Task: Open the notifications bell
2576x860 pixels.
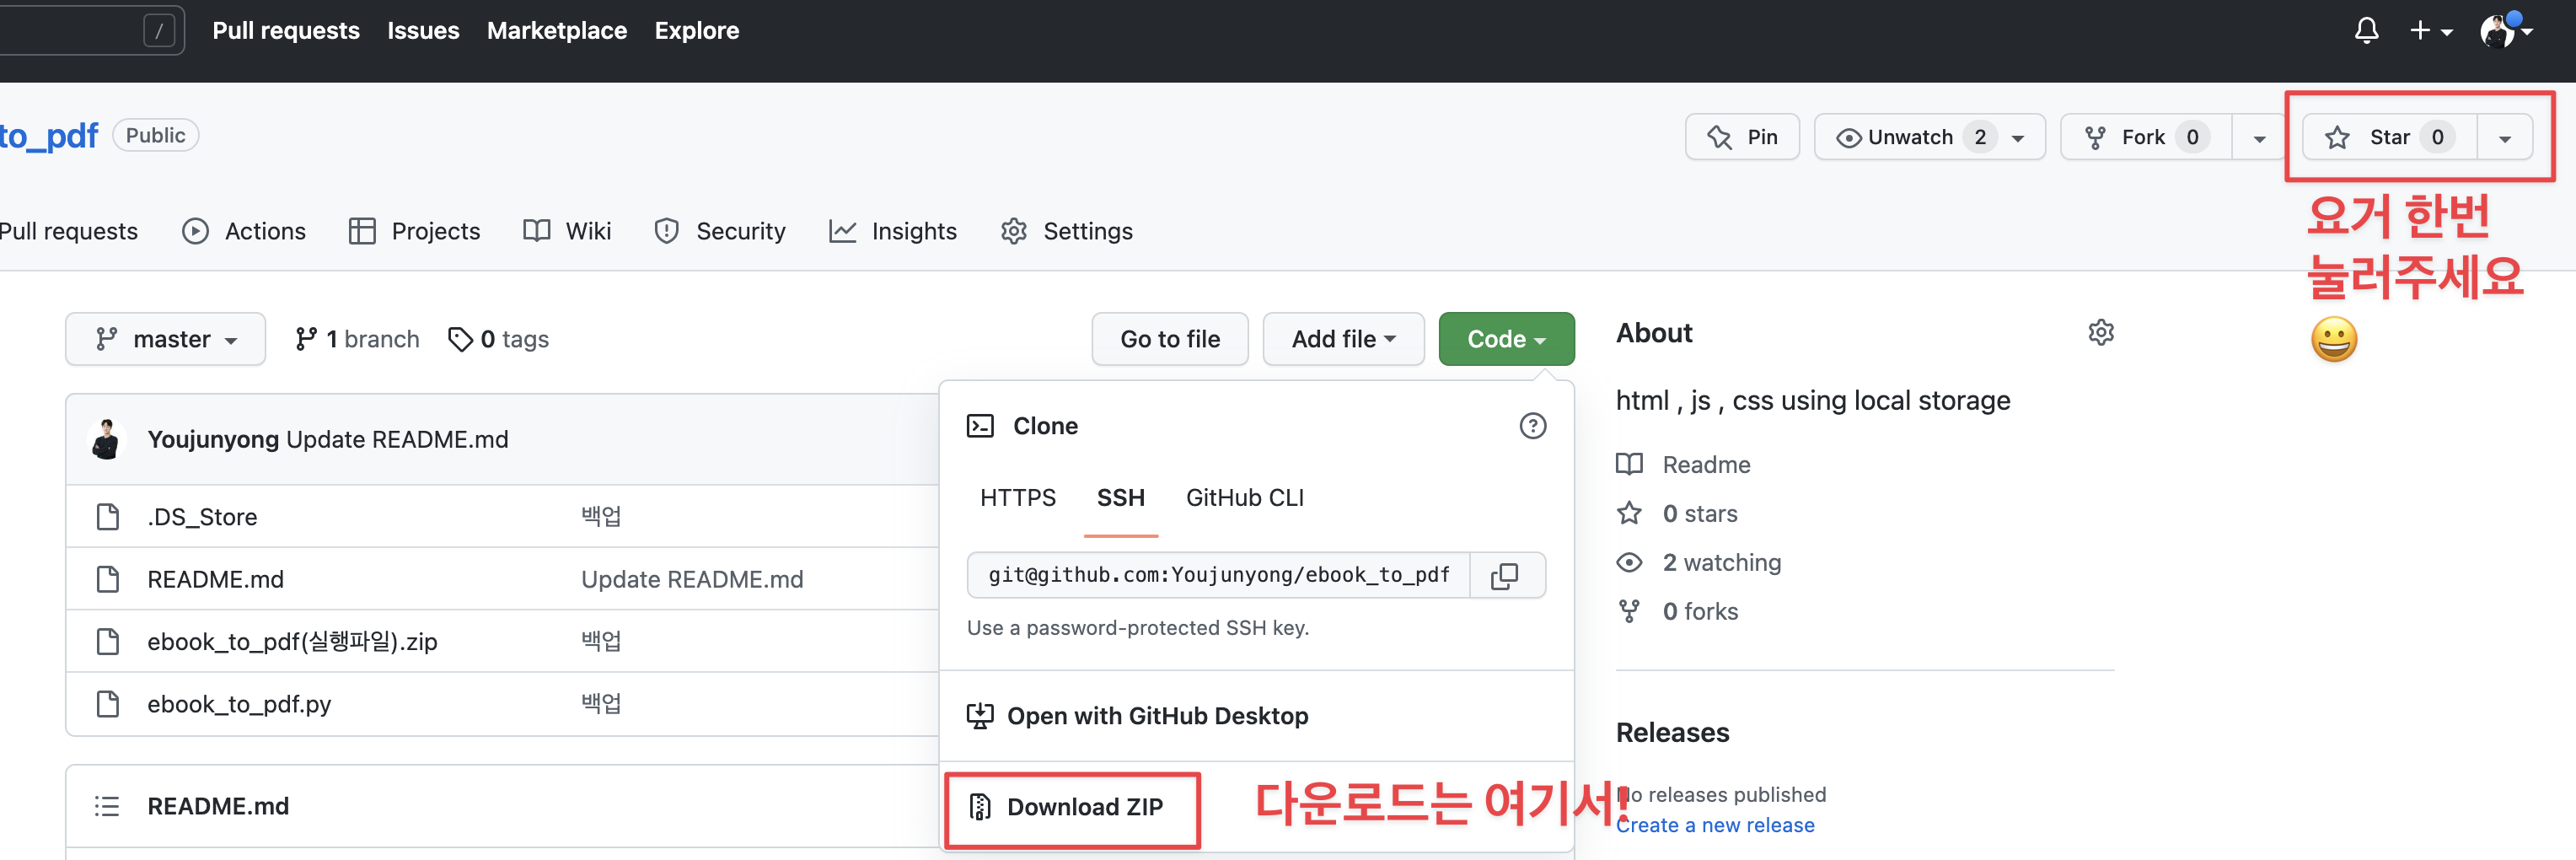Action: (2366, 31)
